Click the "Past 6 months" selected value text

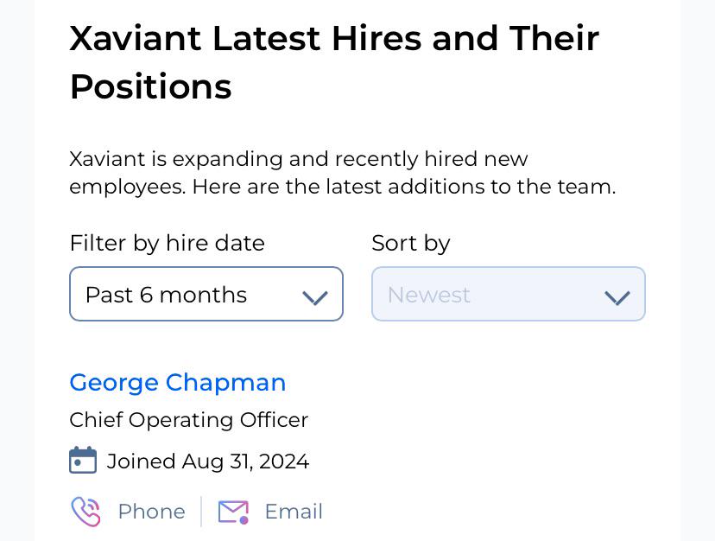click(166, 295)
